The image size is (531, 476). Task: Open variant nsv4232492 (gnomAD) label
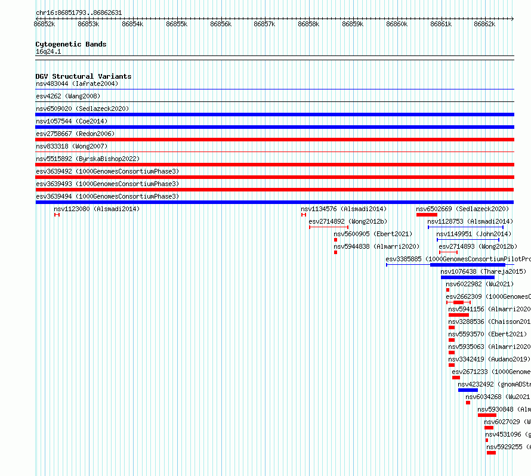click(x=494, y=384)
